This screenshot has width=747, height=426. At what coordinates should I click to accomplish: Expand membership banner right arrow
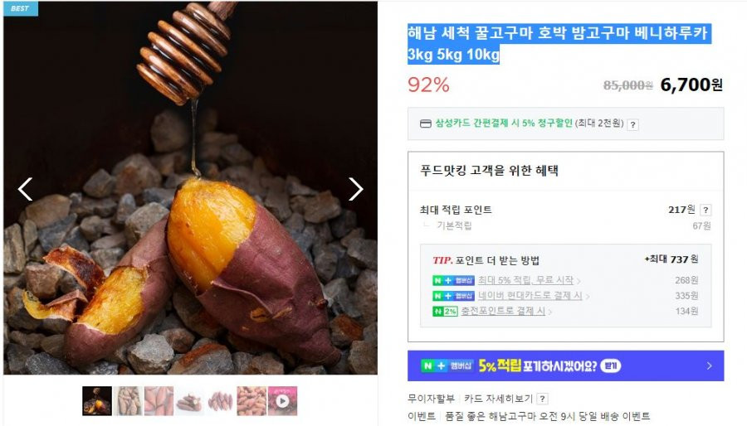(x=710, y=365)
